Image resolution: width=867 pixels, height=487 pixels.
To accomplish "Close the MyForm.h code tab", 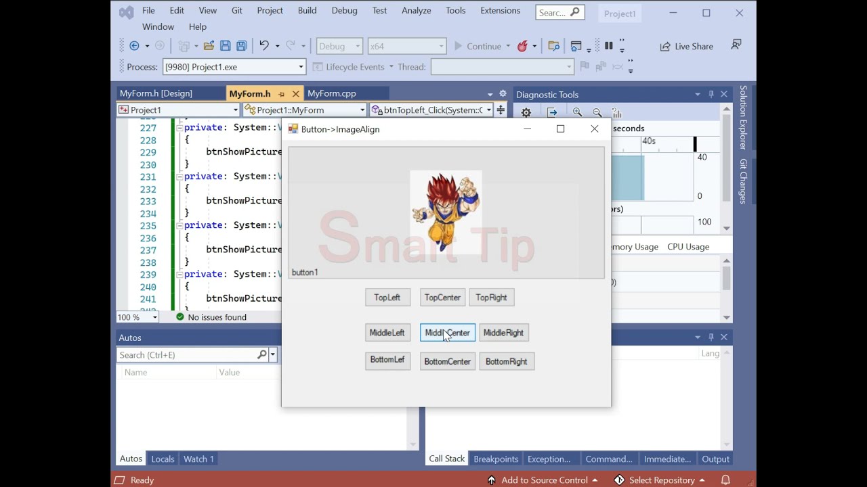I will [x=297, y=94].
